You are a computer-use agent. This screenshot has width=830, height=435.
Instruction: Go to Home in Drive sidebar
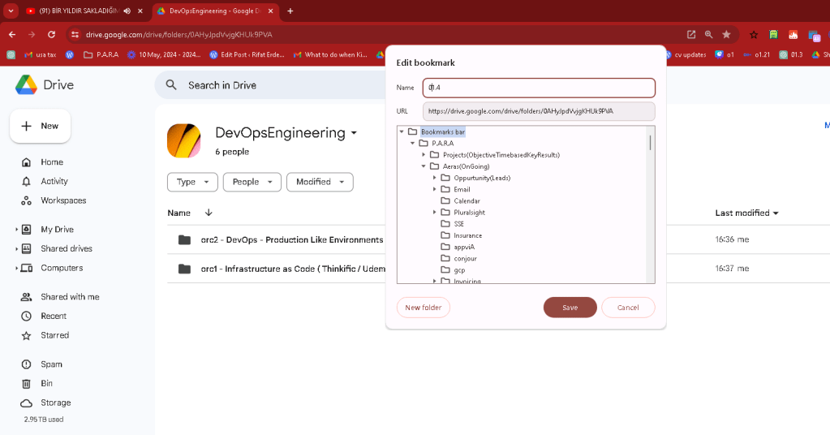(52, 162)
